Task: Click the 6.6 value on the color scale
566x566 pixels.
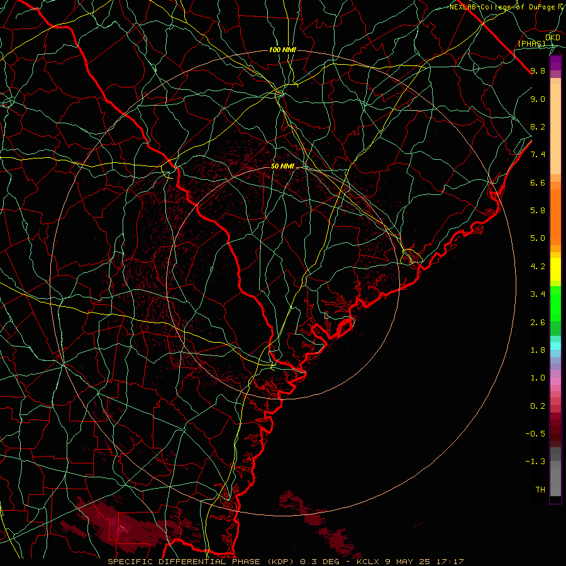Action: tap(538, 182)
